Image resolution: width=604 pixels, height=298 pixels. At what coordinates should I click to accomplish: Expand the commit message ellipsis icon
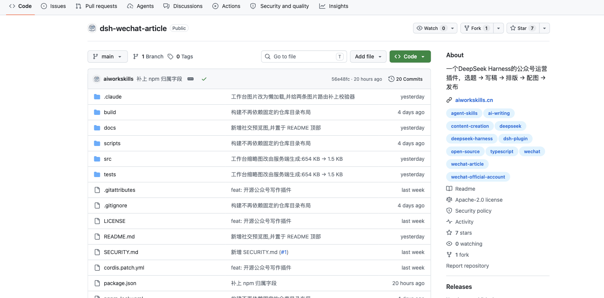pos(191,79)
